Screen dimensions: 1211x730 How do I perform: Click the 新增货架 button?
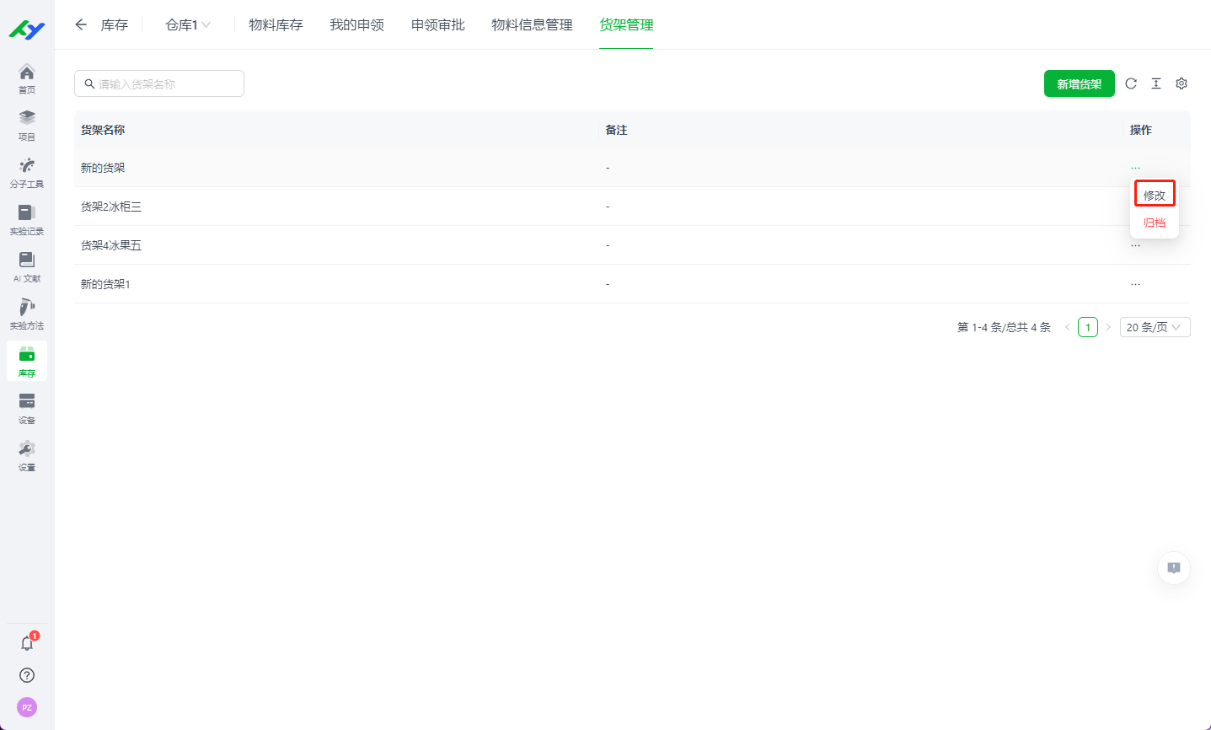1079,83
